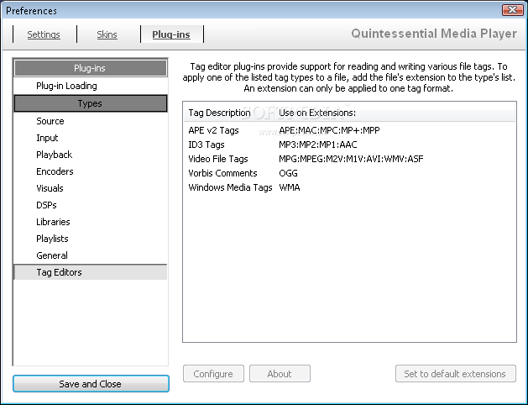Click the Plug-ins sidebar header

90,68
